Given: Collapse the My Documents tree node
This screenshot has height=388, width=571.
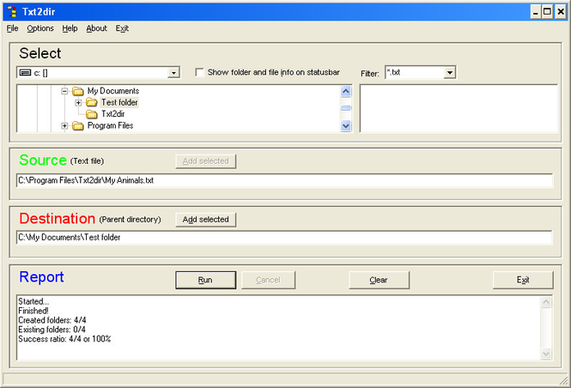Looking at the screenshot, I should 64,91.
